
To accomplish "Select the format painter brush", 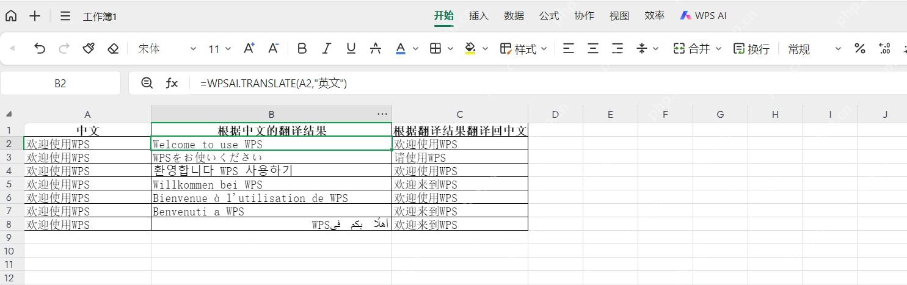I will pos(89,48).
